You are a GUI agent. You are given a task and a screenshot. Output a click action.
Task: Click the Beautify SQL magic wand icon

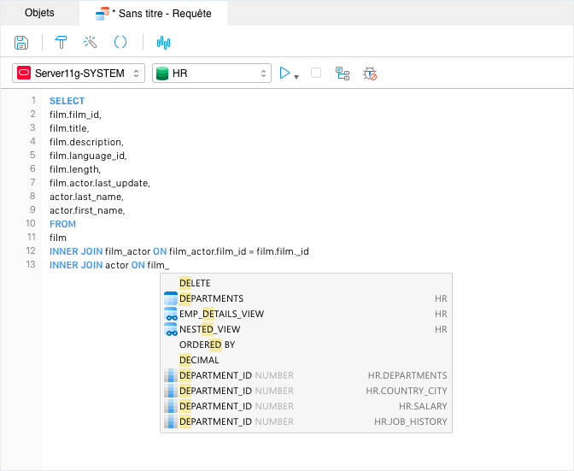(90, 43)
